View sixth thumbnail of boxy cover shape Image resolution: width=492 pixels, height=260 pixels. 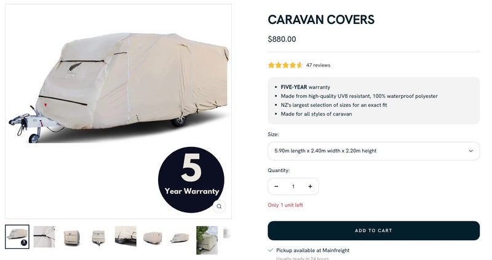[x=153, y=238]
